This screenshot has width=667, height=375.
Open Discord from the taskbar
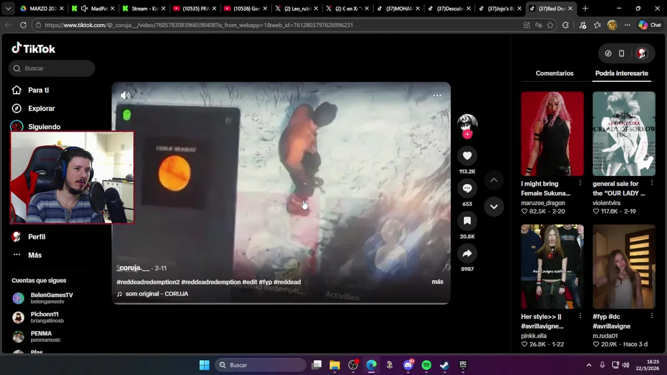409,365
